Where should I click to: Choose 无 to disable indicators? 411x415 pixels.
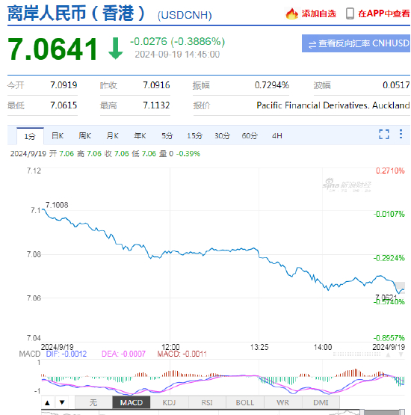[93, 402]
